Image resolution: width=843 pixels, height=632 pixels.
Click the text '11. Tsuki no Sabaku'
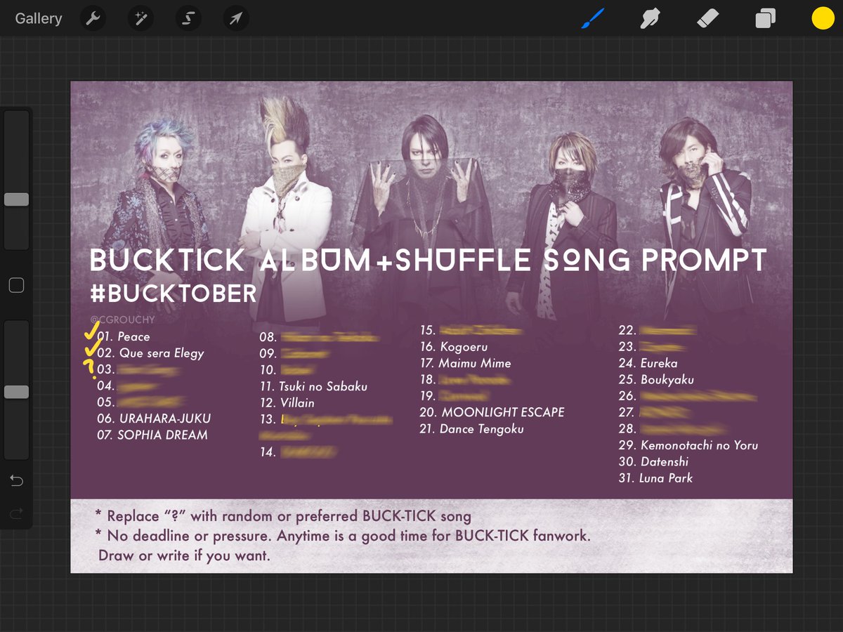pyautogui.click(x=313, y=386)
